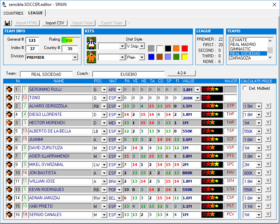Select the LEAGUE tab
Viewport: 280px width, 224px height.
[36, 13]
